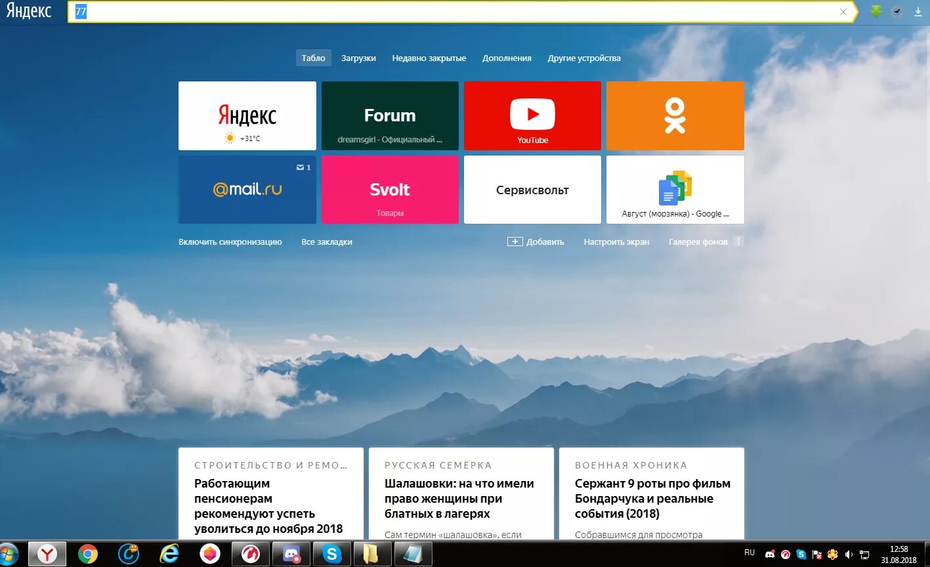Screen dimensions: 930x567
Task: Click the red round tray icon
Action: pos(785,555)
